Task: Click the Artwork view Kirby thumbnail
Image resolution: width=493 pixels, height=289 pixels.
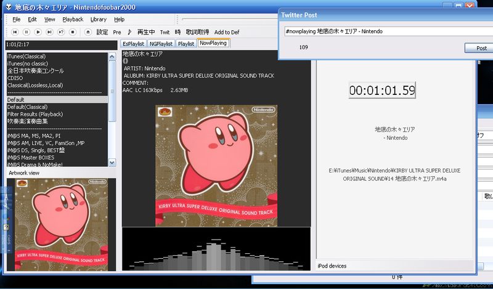Action: click(x=61, y=224)
